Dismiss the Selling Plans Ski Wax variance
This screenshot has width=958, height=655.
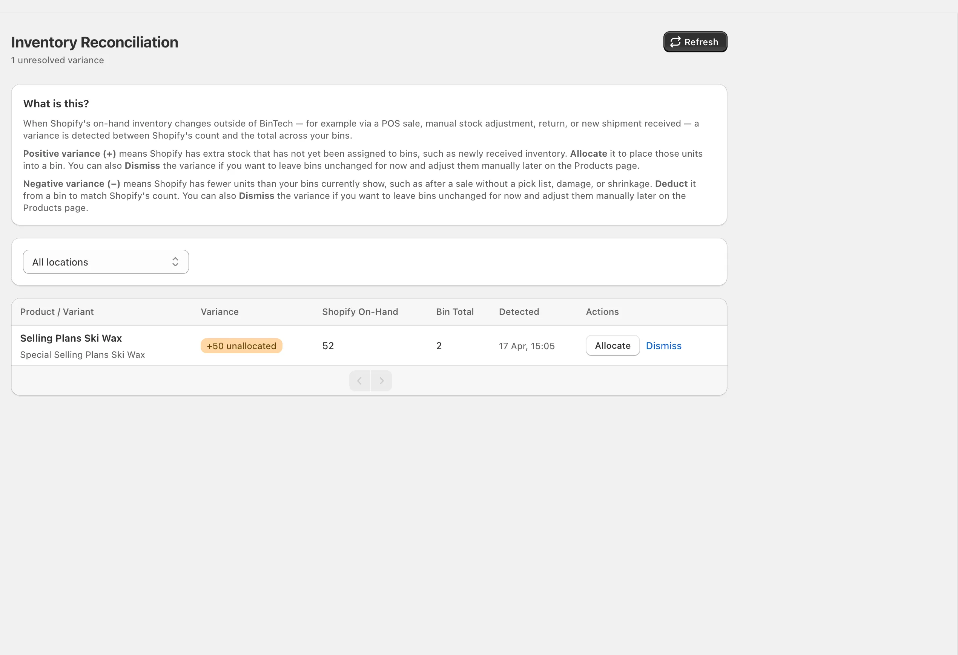pyautogui.click(x=663, y=346)
